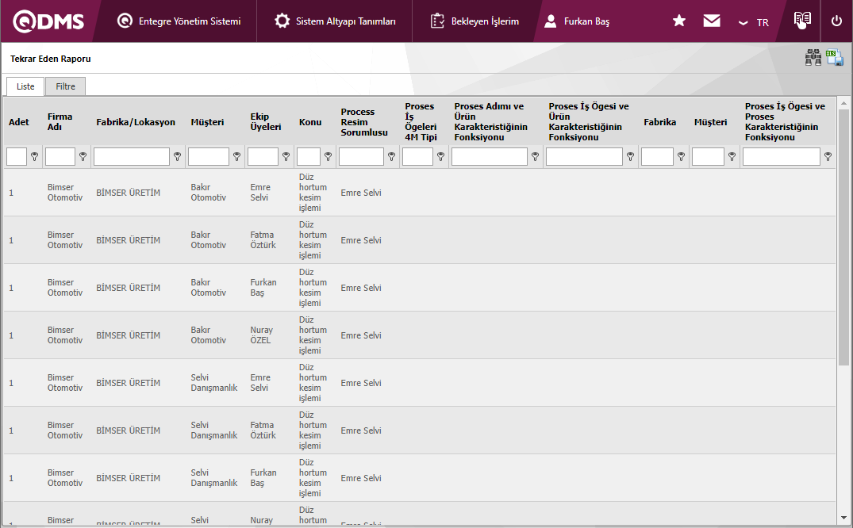Click the Müşteri filter input field
The width and height of the screenshot is (853, 528).
click(208, 157)
